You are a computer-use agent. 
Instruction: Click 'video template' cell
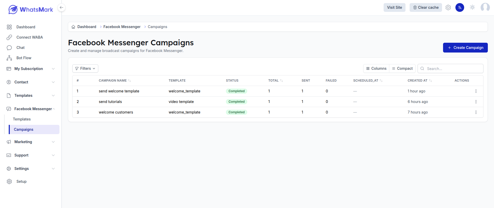click(x=181, y=102)
